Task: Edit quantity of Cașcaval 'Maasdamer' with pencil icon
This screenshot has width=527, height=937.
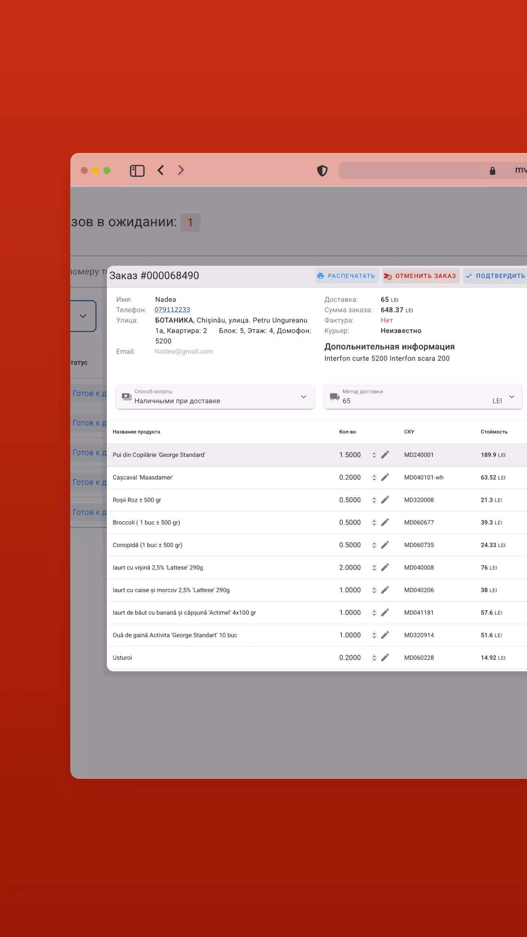Action: pyautogui.click(x=385, y=477)
